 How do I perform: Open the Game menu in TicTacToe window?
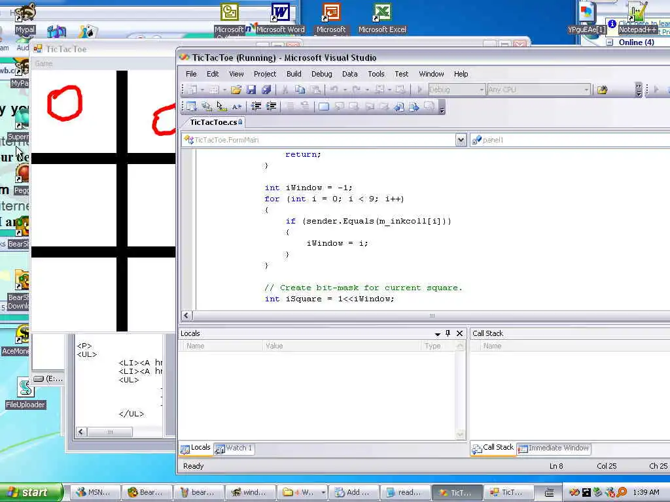click(44, 63)
